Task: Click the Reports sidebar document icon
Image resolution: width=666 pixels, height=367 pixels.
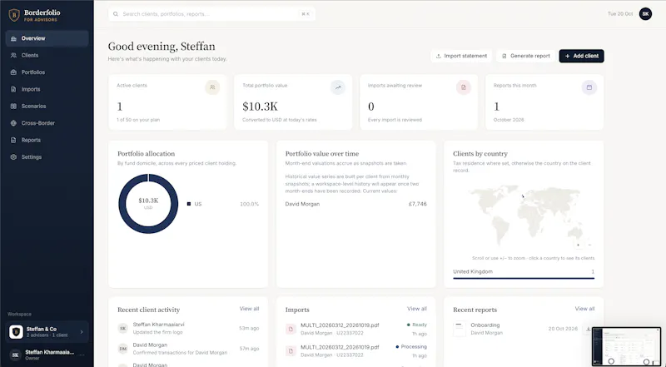Action: click(x=13, y=140)
